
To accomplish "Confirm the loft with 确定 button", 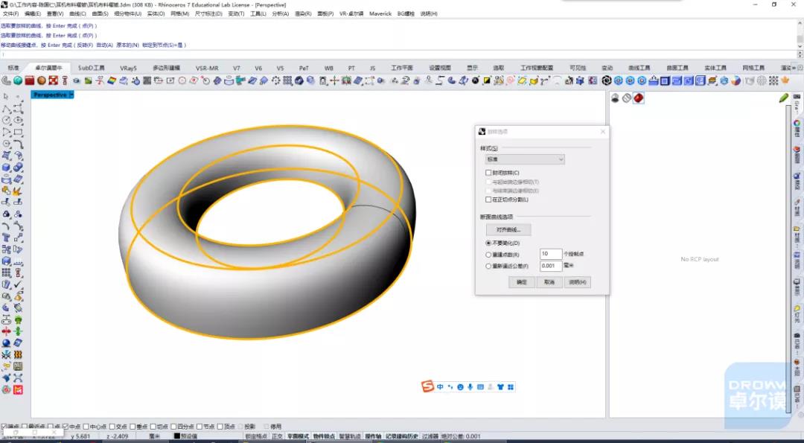I will coord(521,282).
